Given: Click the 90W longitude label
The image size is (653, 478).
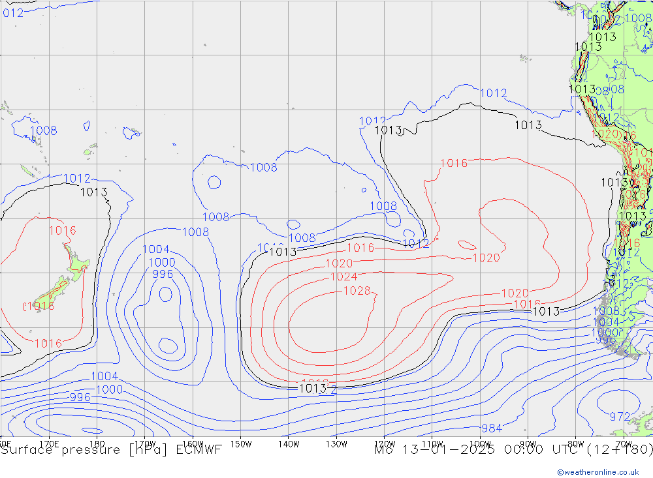Looking at the screenshot, I should (x=528, y=444).
